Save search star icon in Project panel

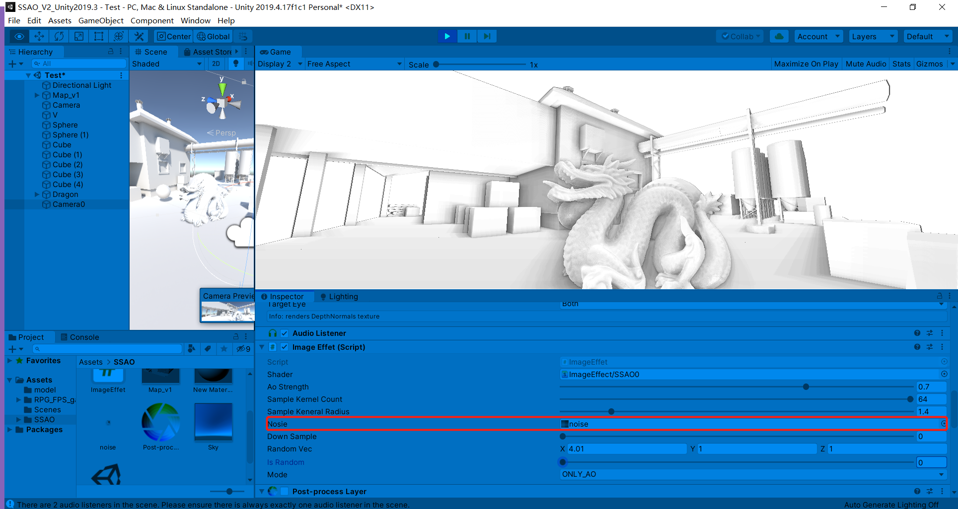224,349
